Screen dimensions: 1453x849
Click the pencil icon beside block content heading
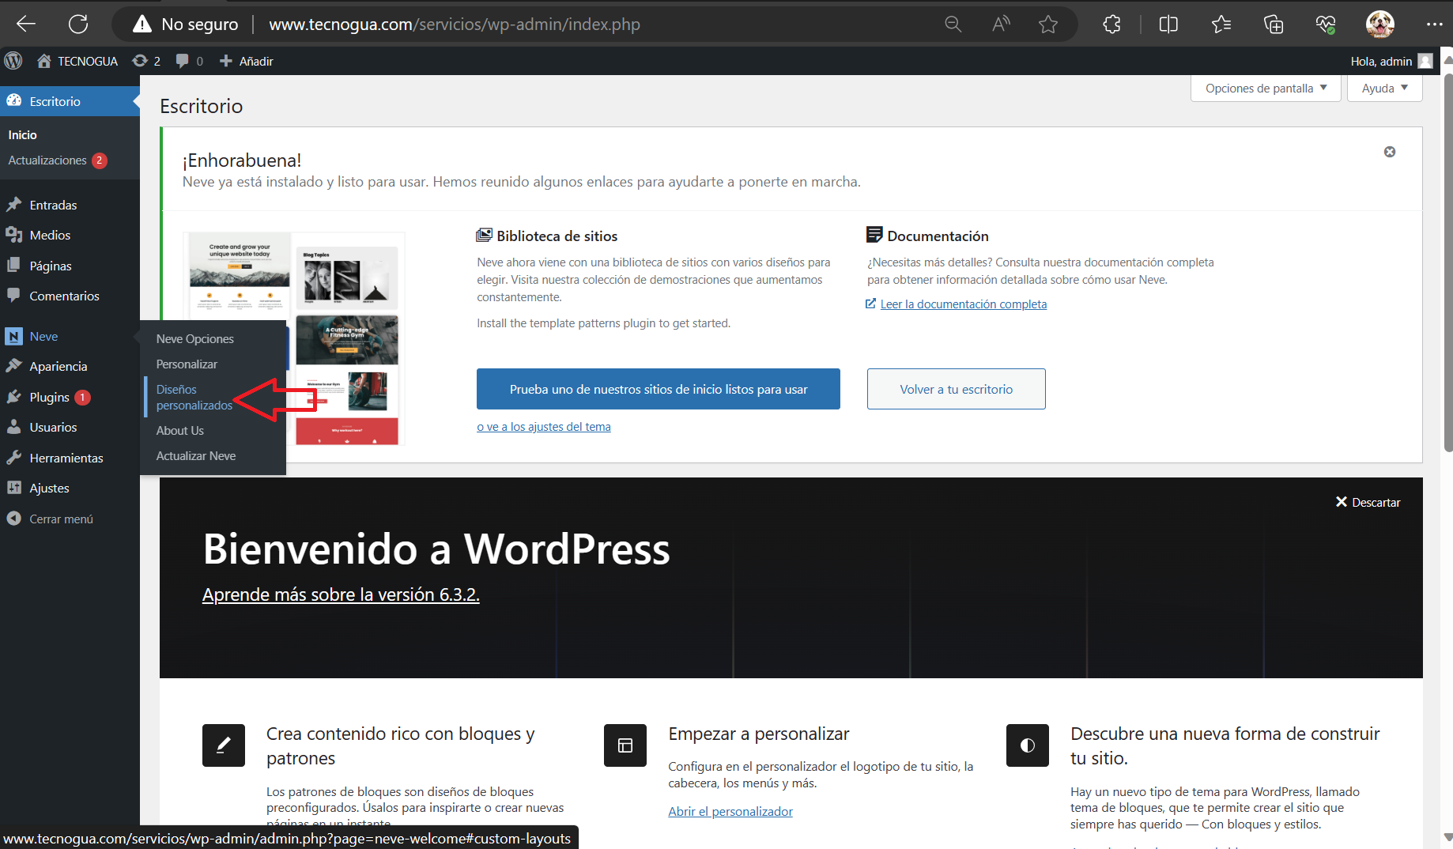pos(224,745)
